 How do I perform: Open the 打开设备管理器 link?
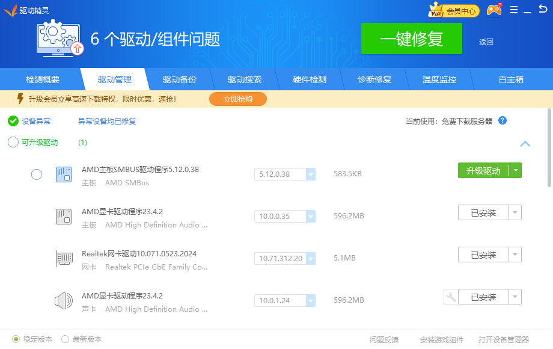[x=504, y=339]
